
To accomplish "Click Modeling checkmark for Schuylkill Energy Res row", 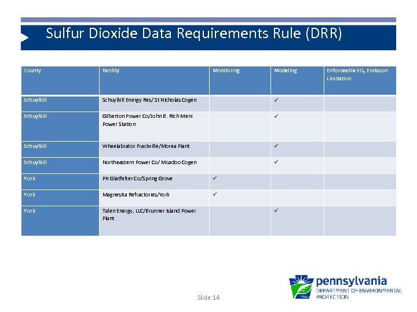I will point(276,100).
